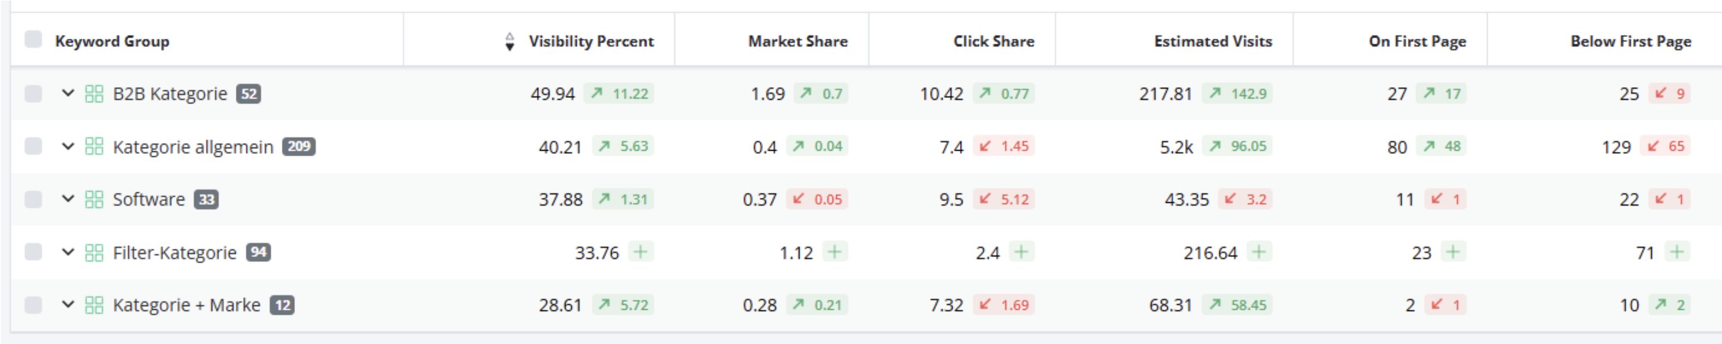Click the Kategorie + Marke grid icon
The height and width of the screenshot is (344, 1722).
[x=94, y=305]
